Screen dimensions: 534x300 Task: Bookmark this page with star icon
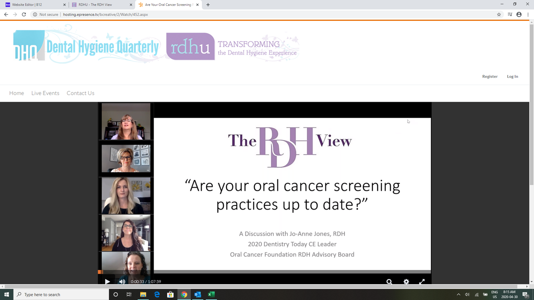pos(499,14)
